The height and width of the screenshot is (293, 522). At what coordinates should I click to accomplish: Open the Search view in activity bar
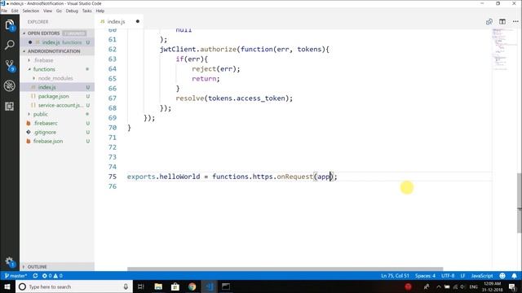point(10,45)
